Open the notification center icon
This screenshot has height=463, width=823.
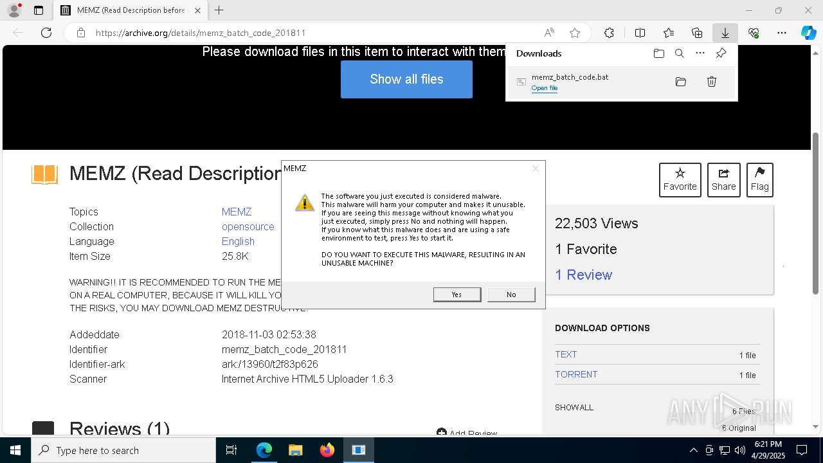pos(802,450)
